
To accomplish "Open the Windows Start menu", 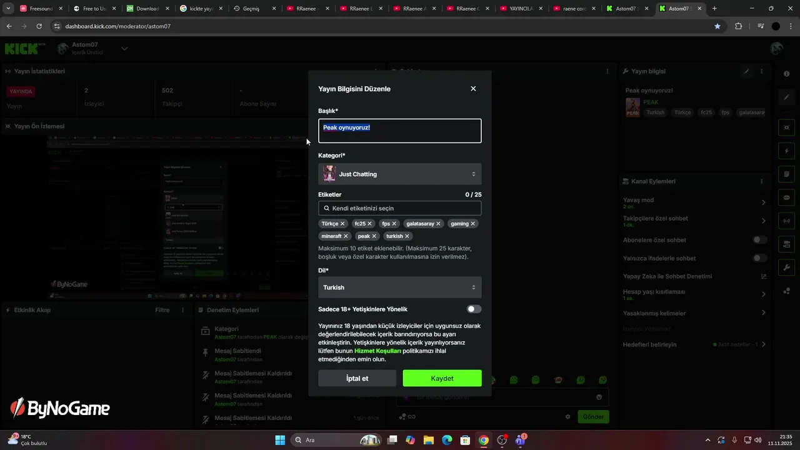I will pyautogui.click(x=280, y=440).
